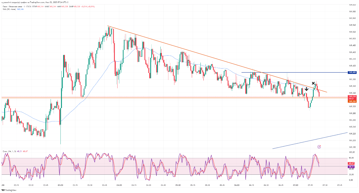Select the orange horizontal support line
The height and width of the screenshot is (193, 359).
(x=150, y=98)
